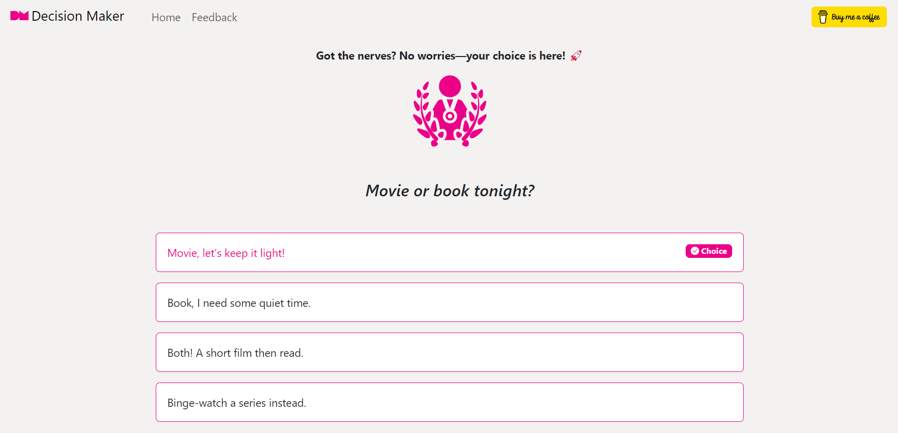Click the "Movie or book tonight?" question

[x=450, y=191]
